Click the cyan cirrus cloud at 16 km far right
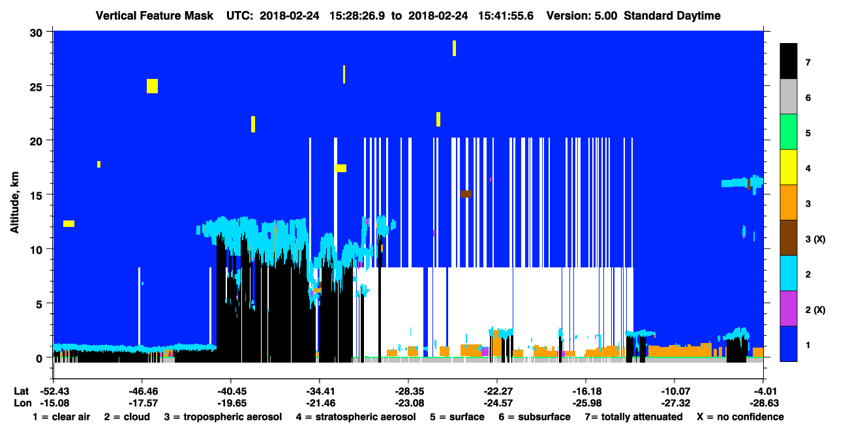The width and height of the screenshot is (848, 435). [742, 182]
